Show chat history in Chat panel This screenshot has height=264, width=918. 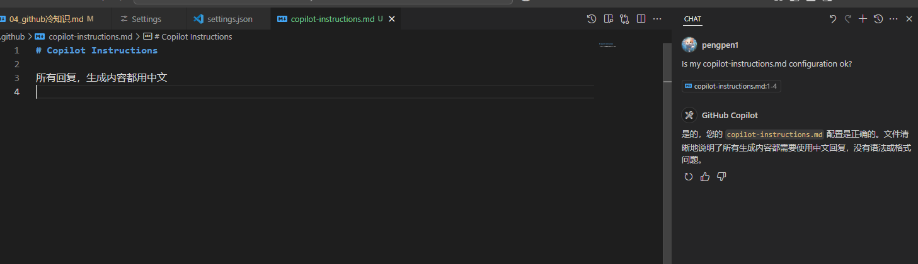tap(878, 19)
